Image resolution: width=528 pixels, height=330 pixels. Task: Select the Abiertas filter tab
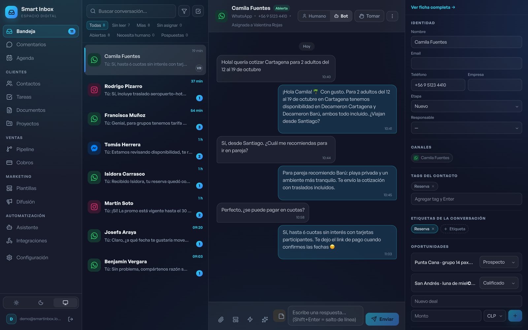point(100,35)
